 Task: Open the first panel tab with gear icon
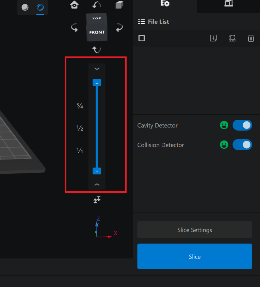click(x=165, y=4)
